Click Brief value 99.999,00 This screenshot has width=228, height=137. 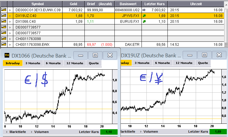click(x=95, y=10)
